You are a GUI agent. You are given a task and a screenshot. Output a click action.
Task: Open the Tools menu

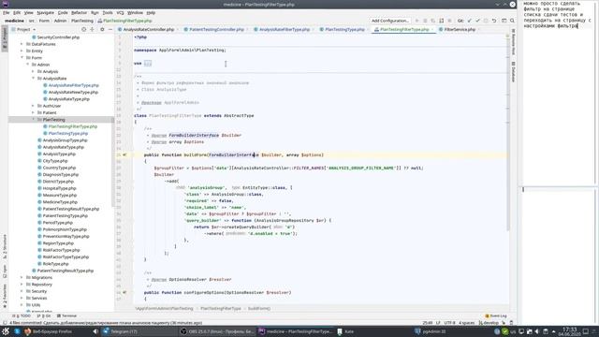pyautogui.click(x=108, y=12)
